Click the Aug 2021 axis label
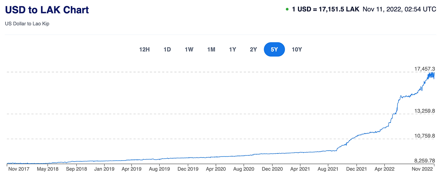This screenshot has height=180, width=442. coord(328,169)
